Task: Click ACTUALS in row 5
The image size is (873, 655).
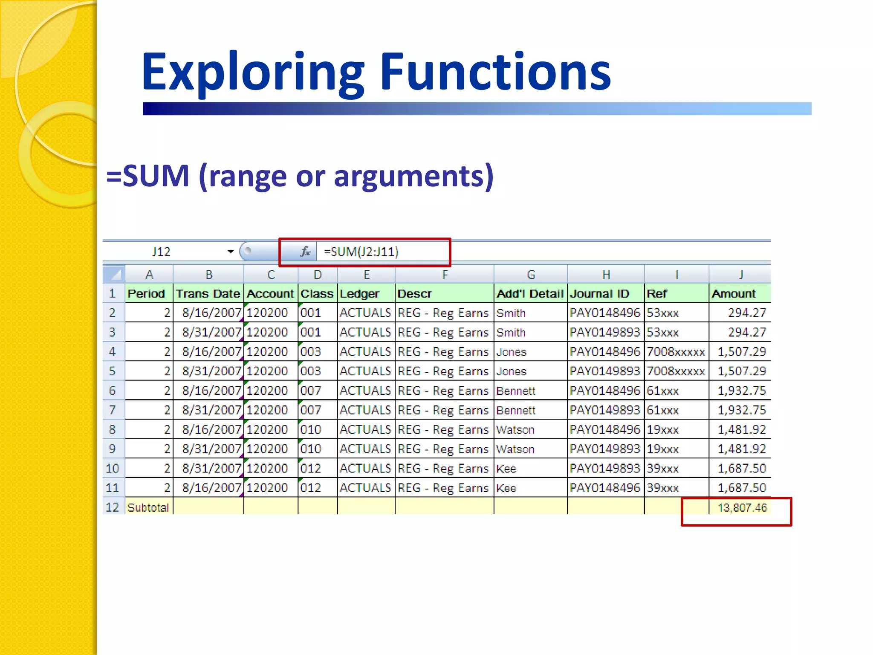Action: point(366,371)
